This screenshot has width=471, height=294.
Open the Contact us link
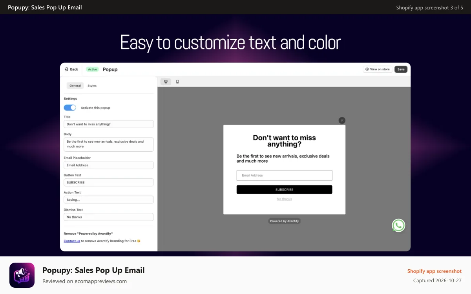click(72, 241)
